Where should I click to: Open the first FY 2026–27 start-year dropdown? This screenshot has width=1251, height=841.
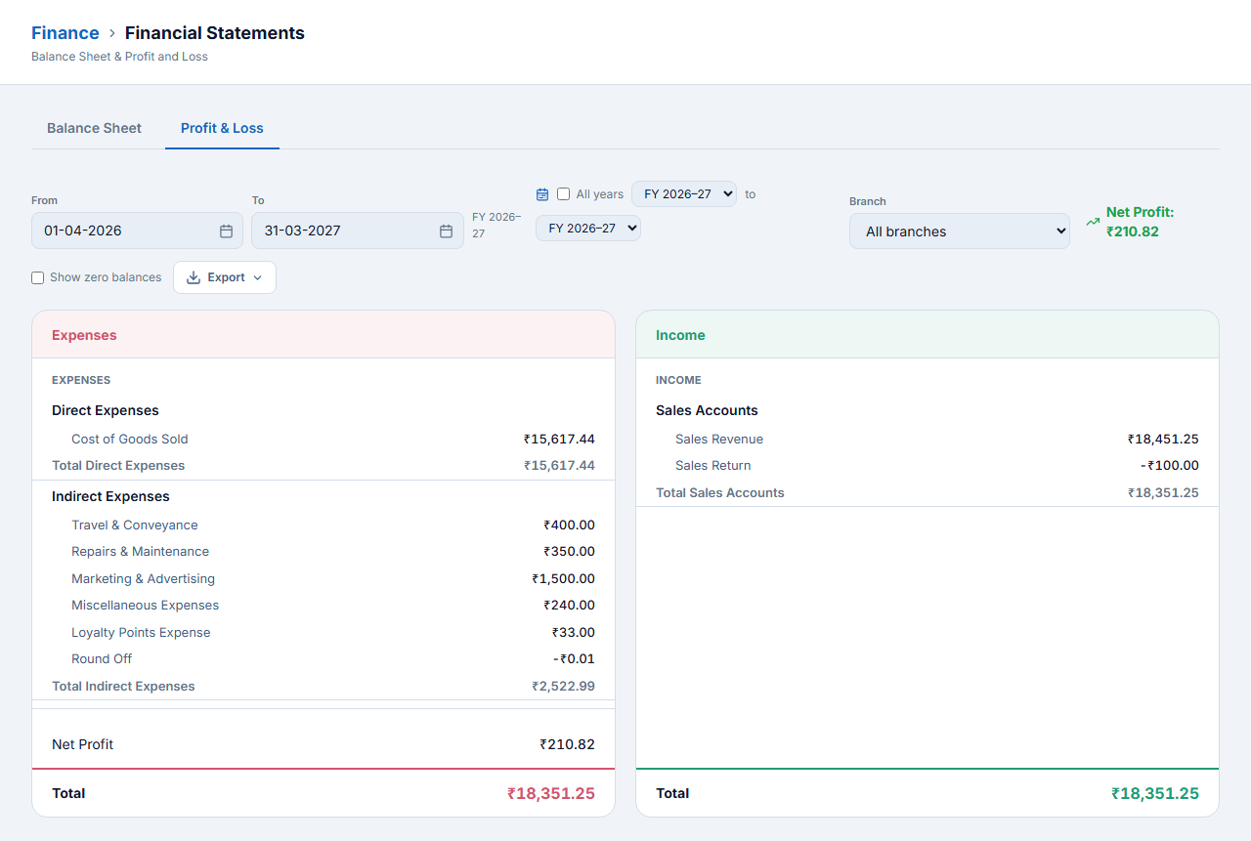(684, 193)
